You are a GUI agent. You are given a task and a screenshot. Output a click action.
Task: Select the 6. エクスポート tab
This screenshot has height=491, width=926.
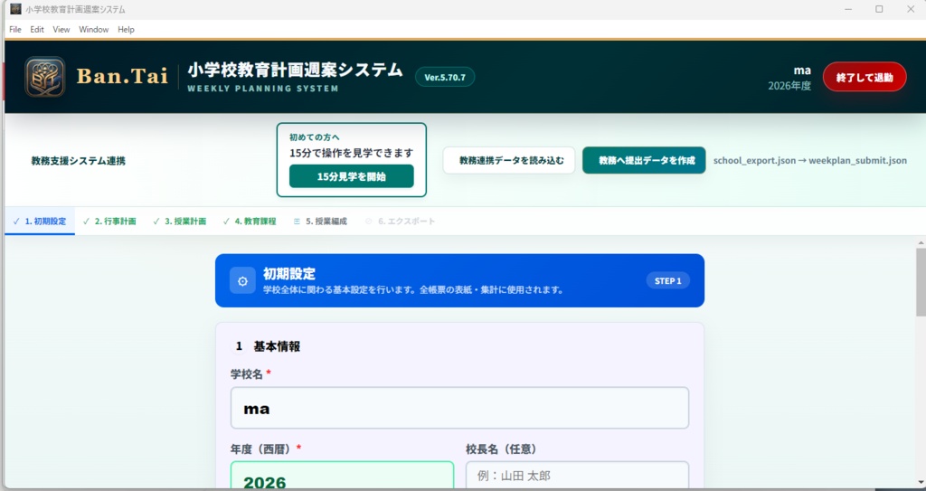point(401,221)
